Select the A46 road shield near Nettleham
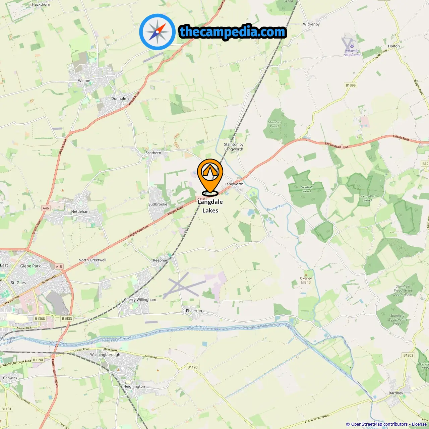429x429 pixels. click(x=46, y=208)
